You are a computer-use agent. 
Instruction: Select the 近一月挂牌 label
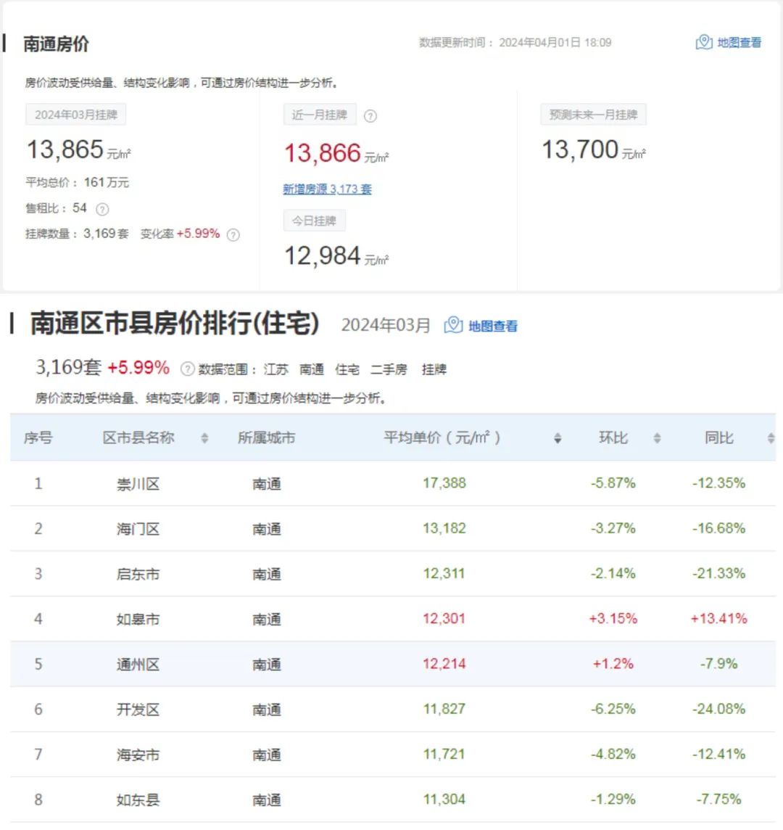tap(319, 115)
